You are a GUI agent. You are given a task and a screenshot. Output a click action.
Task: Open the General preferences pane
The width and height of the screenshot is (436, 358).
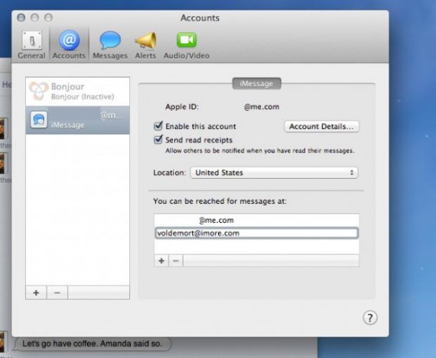click(x=31, y=45)
